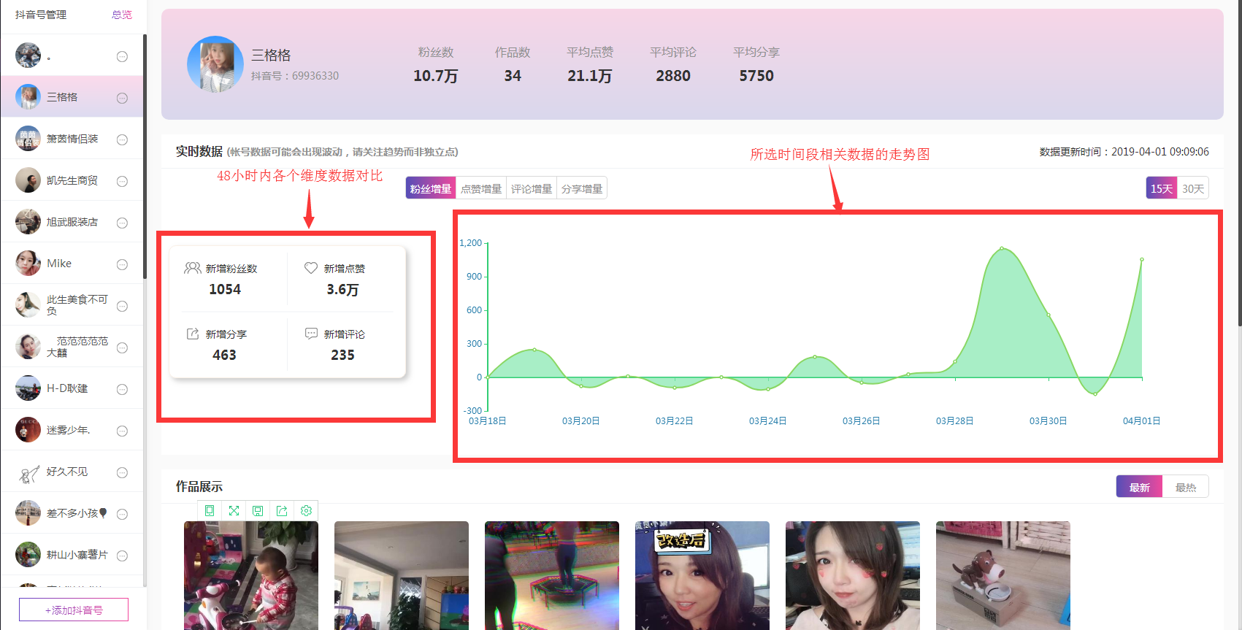Select the 15天 time range
The height and width of the screenshot is (630, 1242).
pos(1162,188)
